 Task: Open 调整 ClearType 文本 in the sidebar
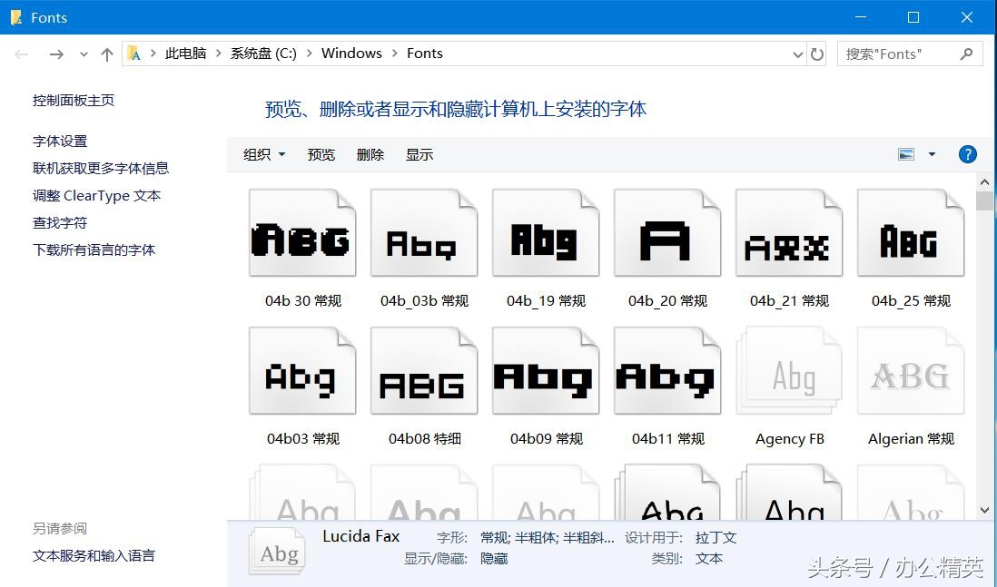(96, 195)
